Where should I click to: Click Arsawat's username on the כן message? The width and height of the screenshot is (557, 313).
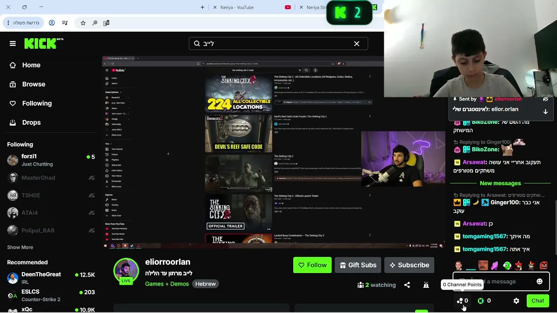(x=474, y=223)
